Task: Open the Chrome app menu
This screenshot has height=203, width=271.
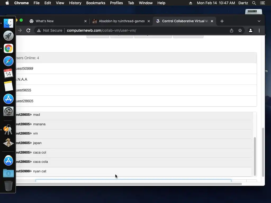Action: click(x=21, y=3)
